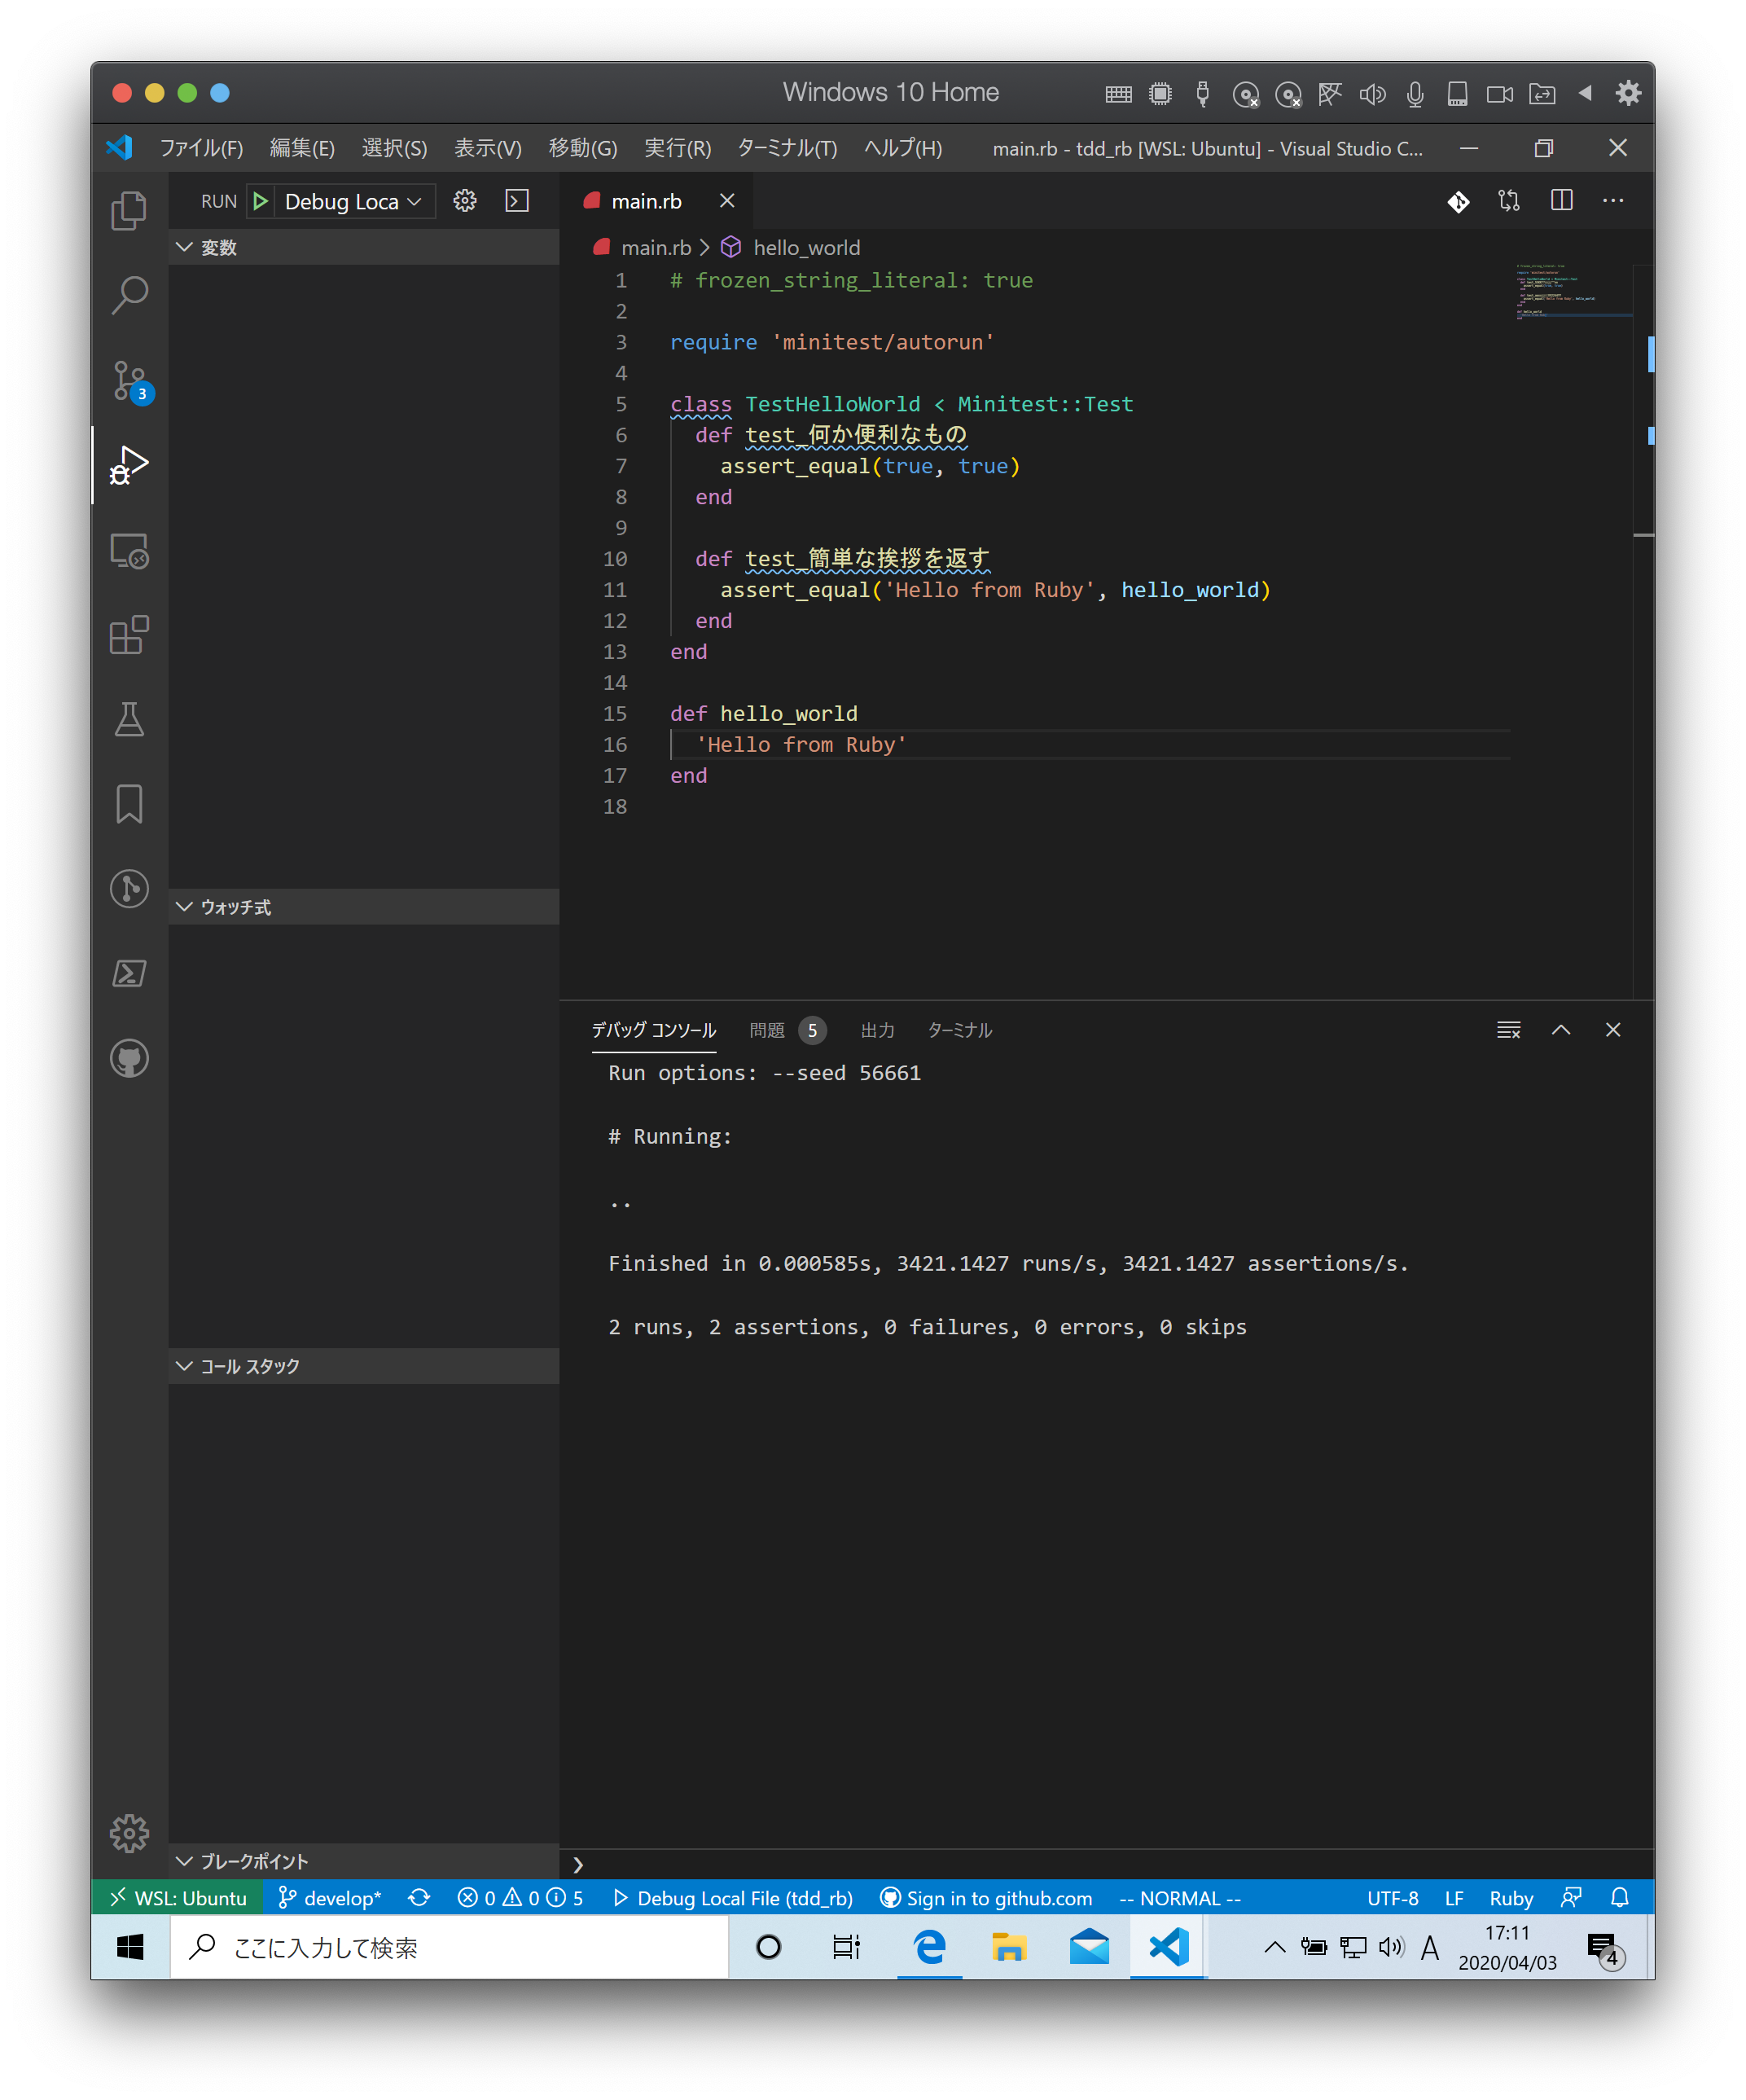Toggle the debug console button in RUN header
1746x2100 pixels.
click(x=517, y=201)
